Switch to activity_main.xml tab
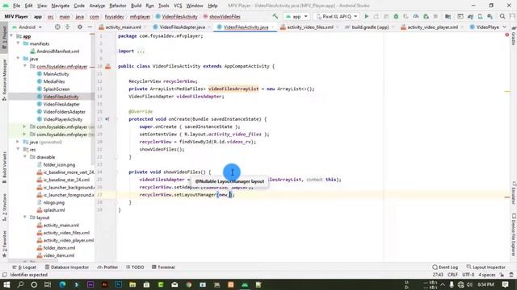Screen dimensions: 517x290 click(x=123, y=27)
